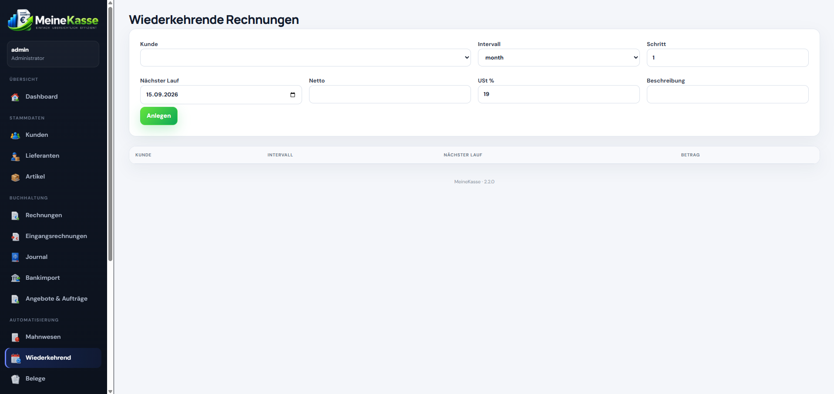Click the Wiederkehrend calendar icon
Image resolution: width=834 pixels, height=394 pixels.
tap(15, 358)
